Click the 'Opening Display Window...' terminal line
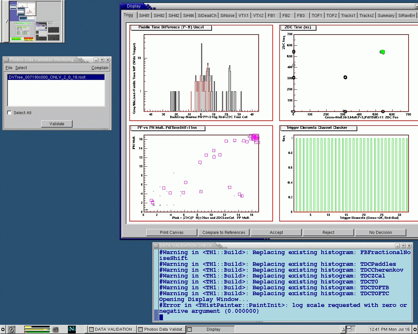The width and height of the screenshot is (418, 334). tap(204, 299)
